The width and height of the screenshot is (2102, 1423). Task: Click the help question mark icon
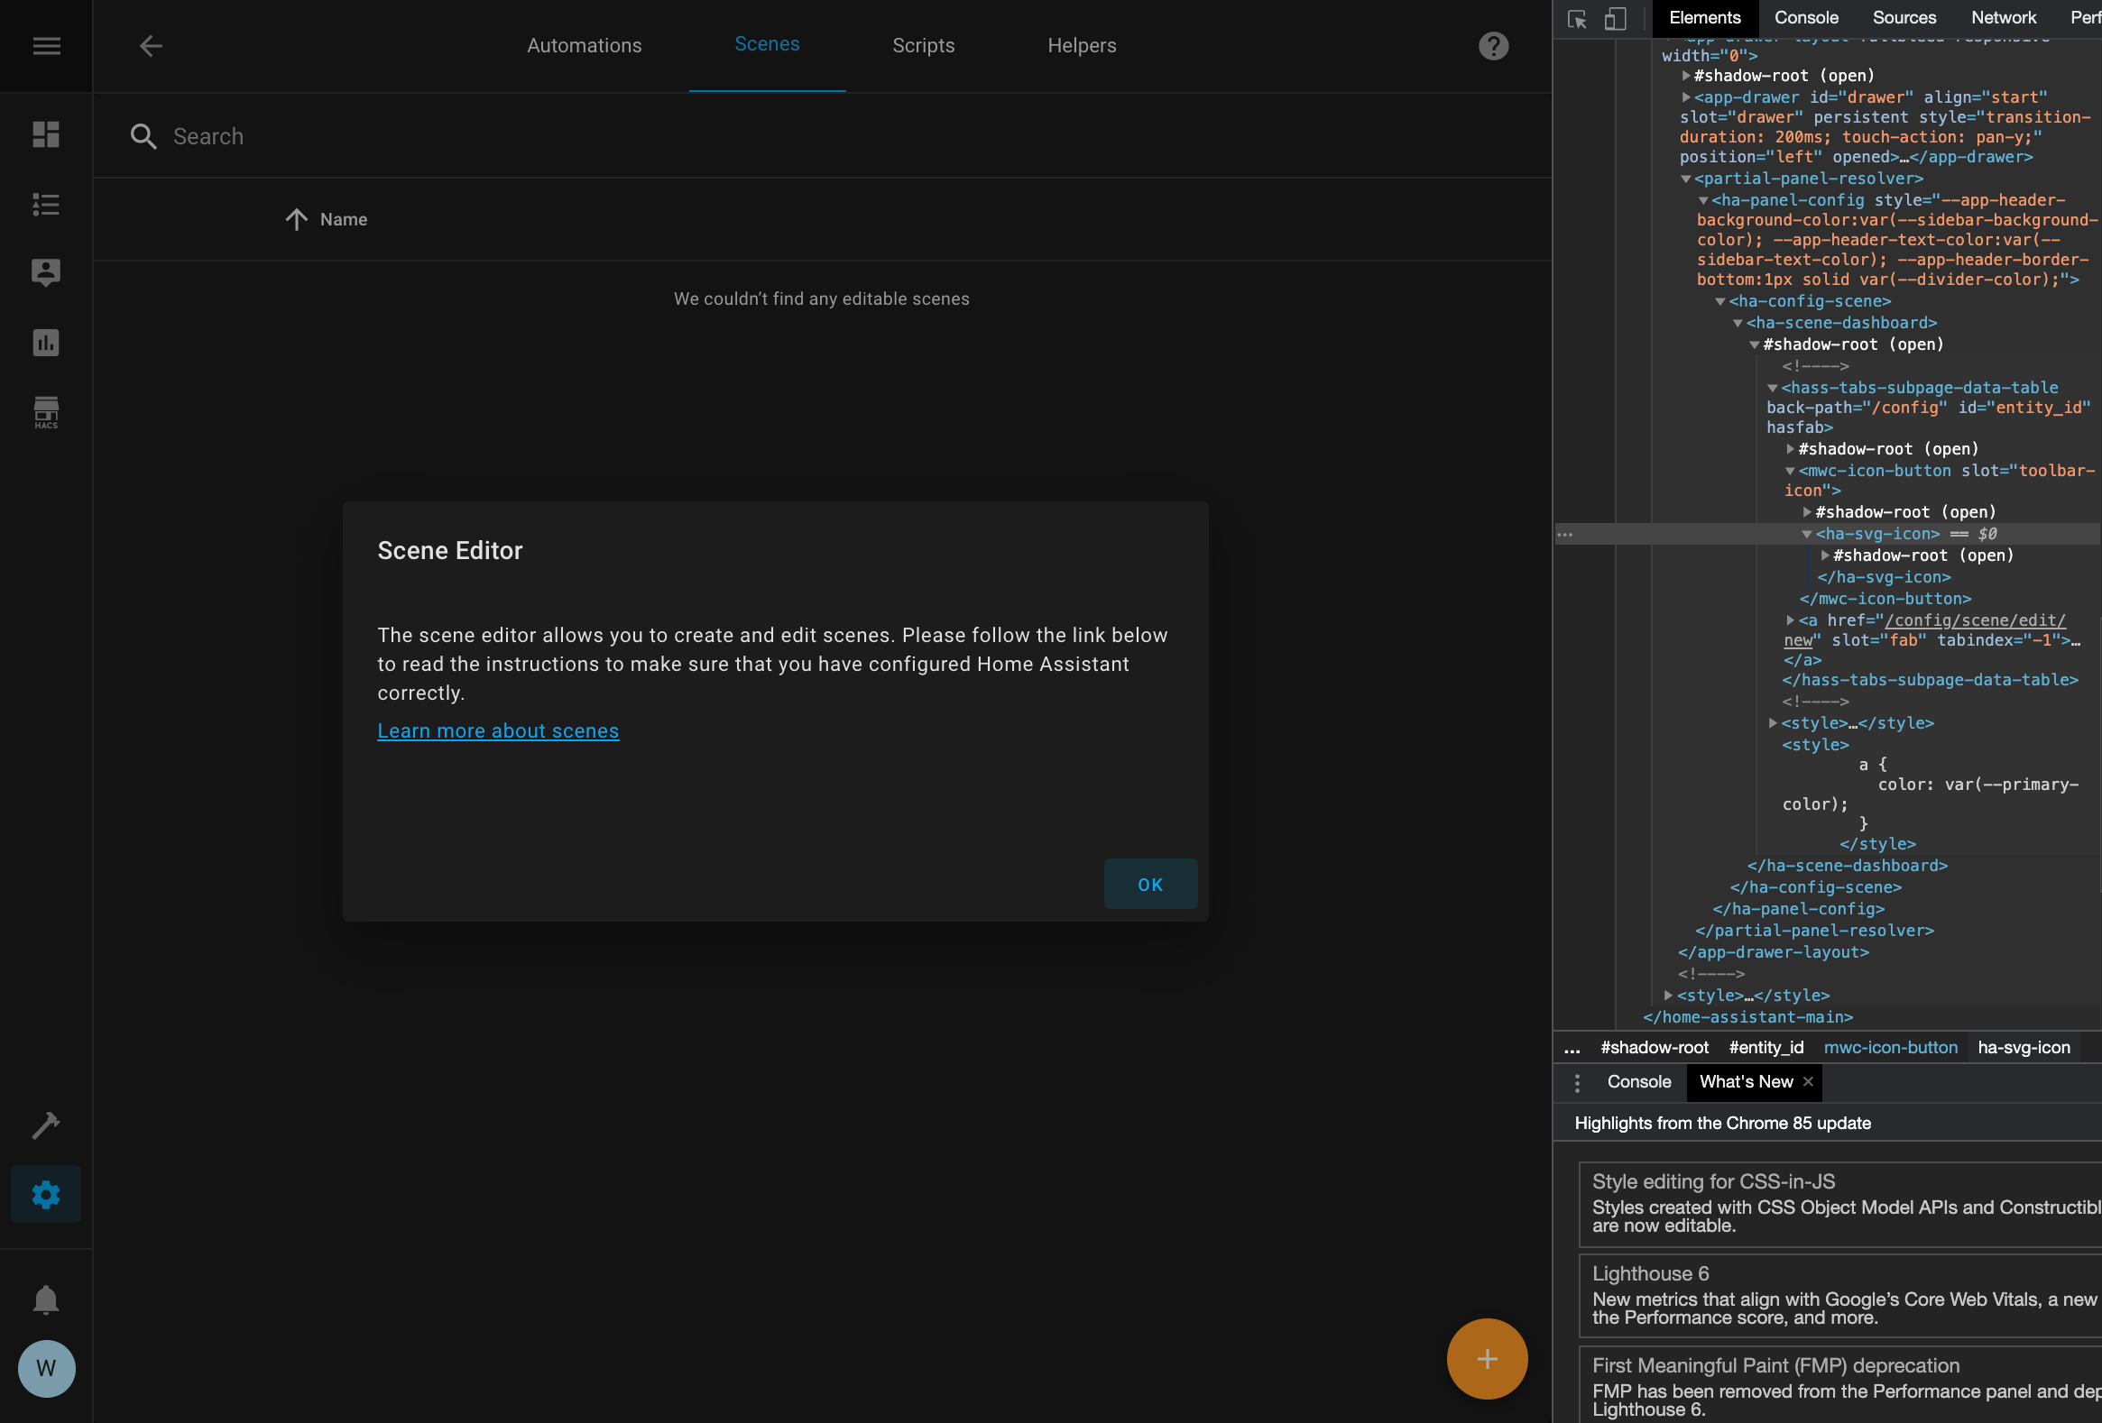[1493, 45]
